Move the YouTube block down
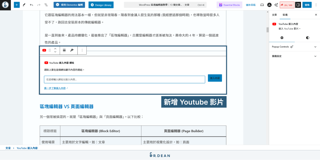This screenshot has width=320, height=160. [x=55, y=52]
